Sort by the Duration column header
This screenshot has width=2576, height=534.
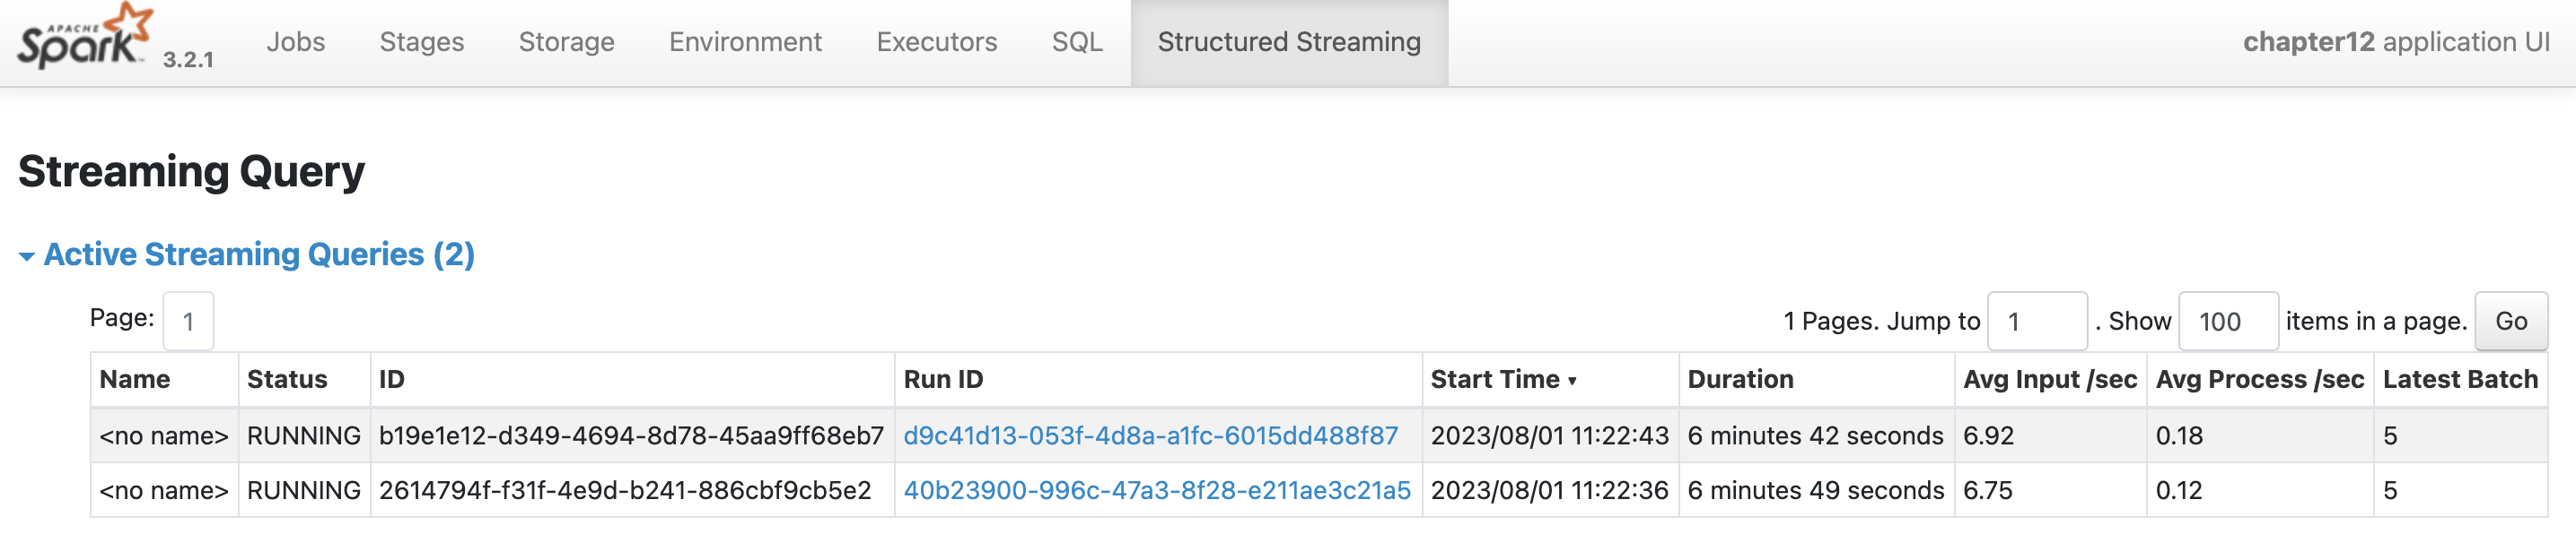tap(1740, 379)
